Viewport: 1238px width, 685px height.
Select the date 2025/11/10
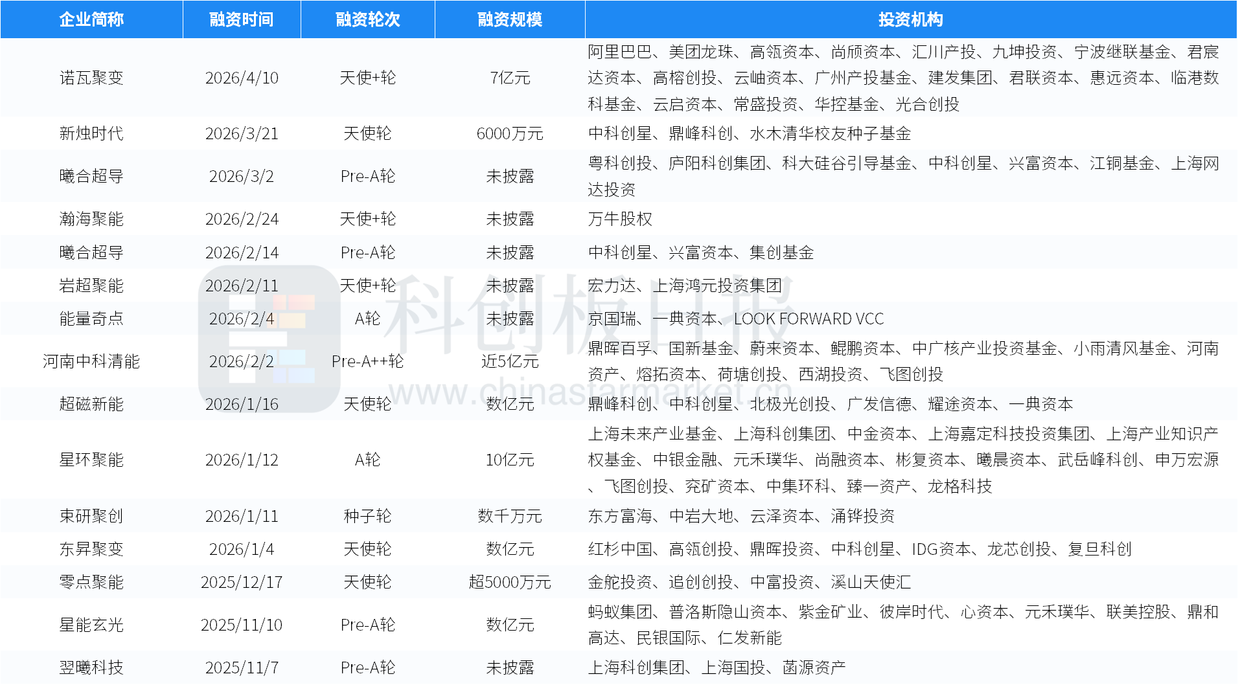(242, 625)
